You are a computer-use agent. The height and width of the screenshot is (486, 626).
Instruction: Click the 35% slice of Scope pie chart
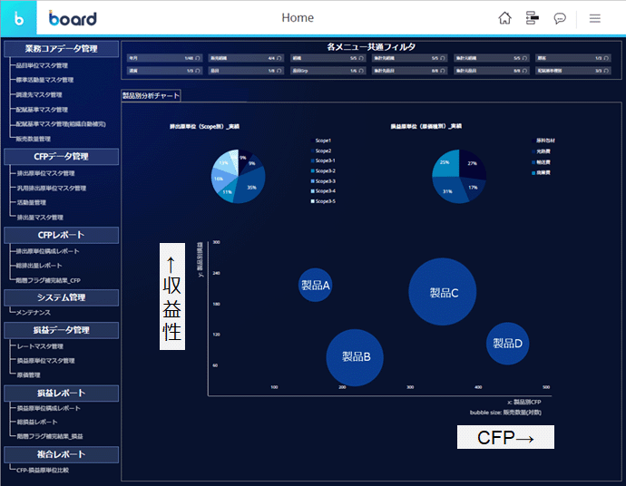tap(249, 186)
